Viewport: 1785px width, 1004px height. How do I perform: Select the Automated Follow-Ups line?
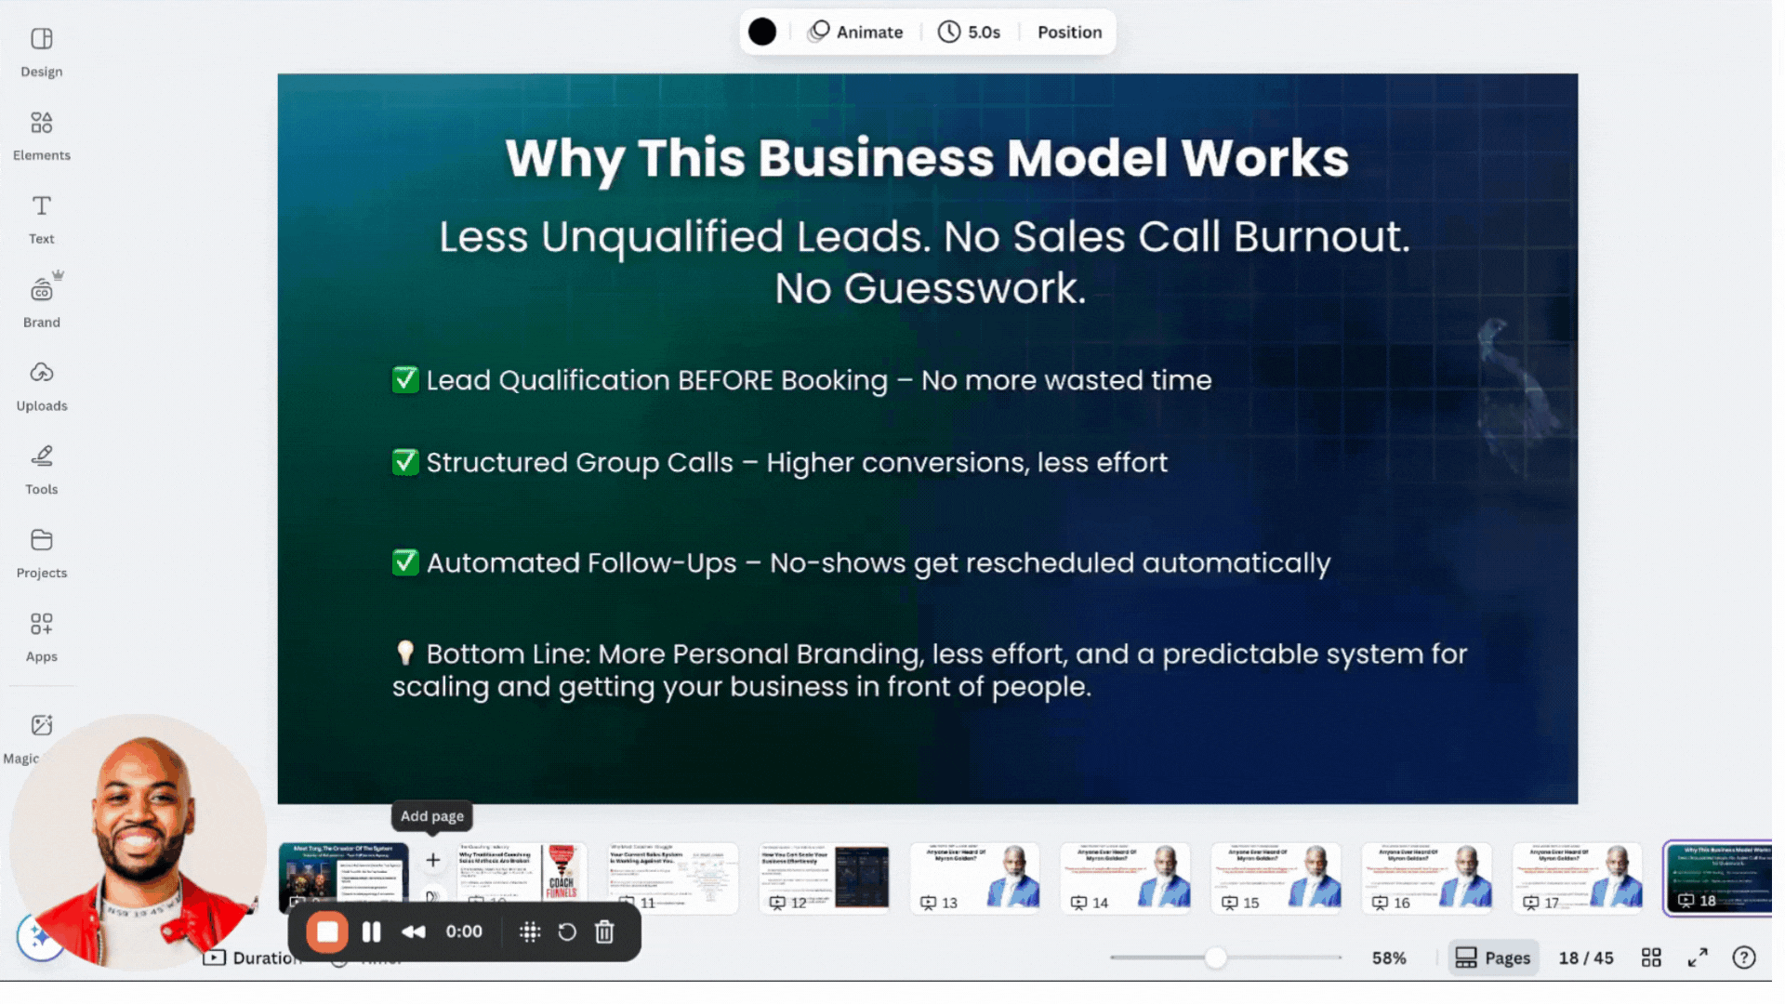(861, 562)
